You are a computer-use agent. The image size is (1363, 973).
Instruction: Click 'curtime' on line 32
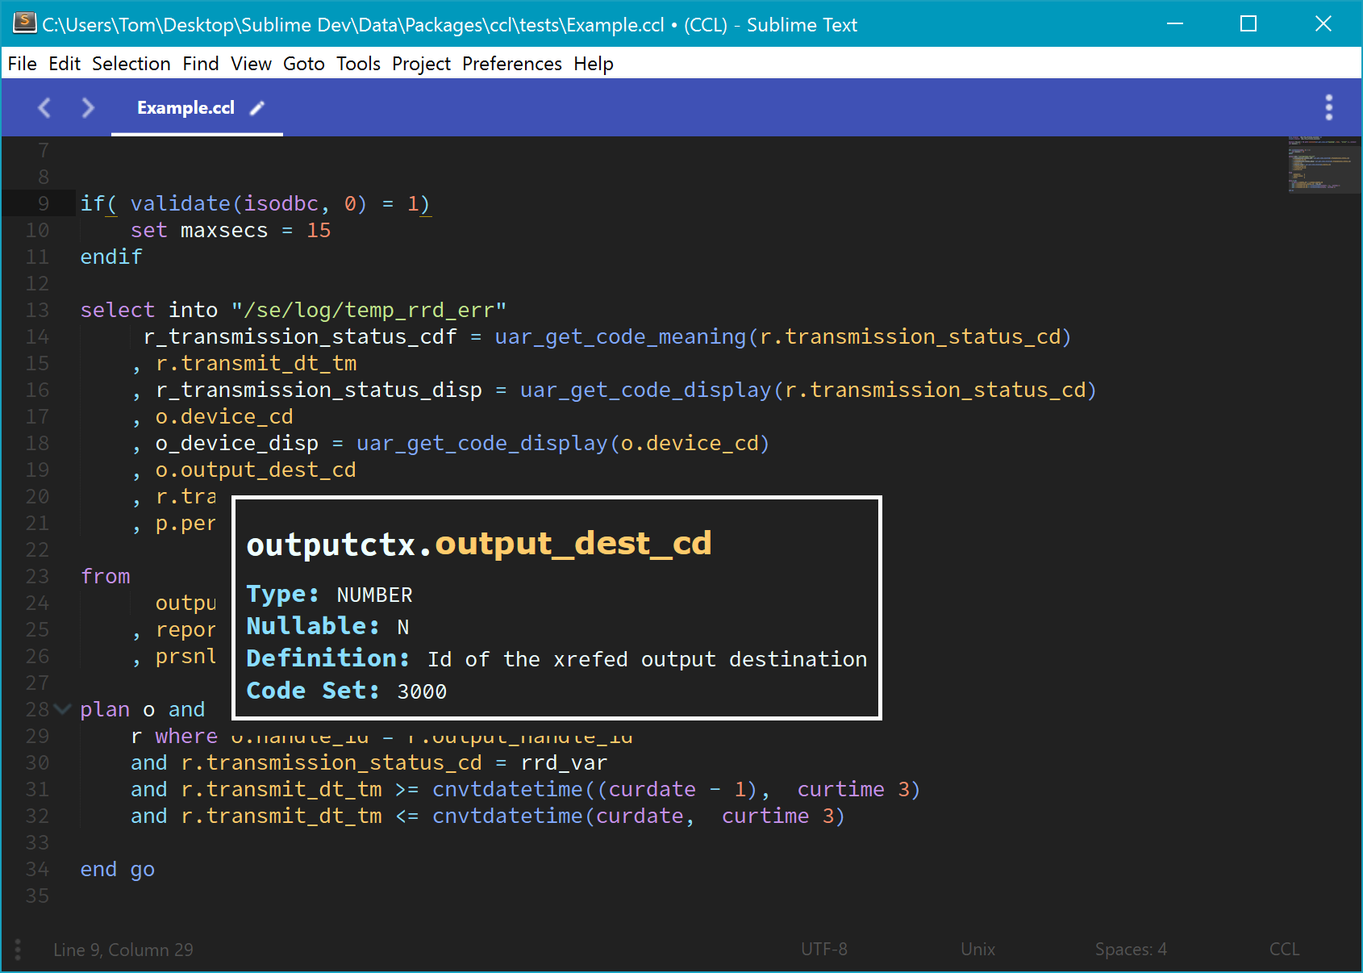pyautogui.click(x=765, y=816)
